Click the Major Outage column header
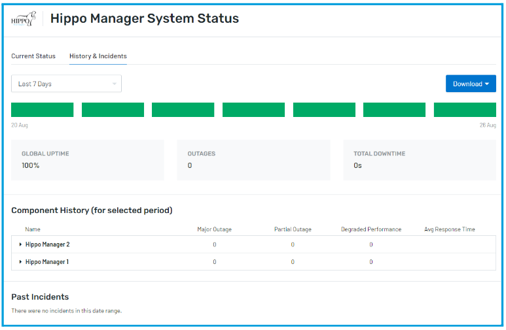506x330 pixels. click(215, 229)
